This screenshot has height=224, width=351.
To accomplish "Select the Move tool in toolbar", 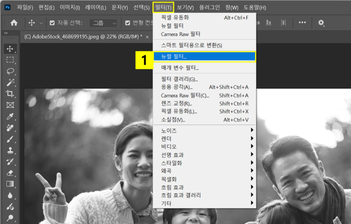I will [x=10, y=49].
